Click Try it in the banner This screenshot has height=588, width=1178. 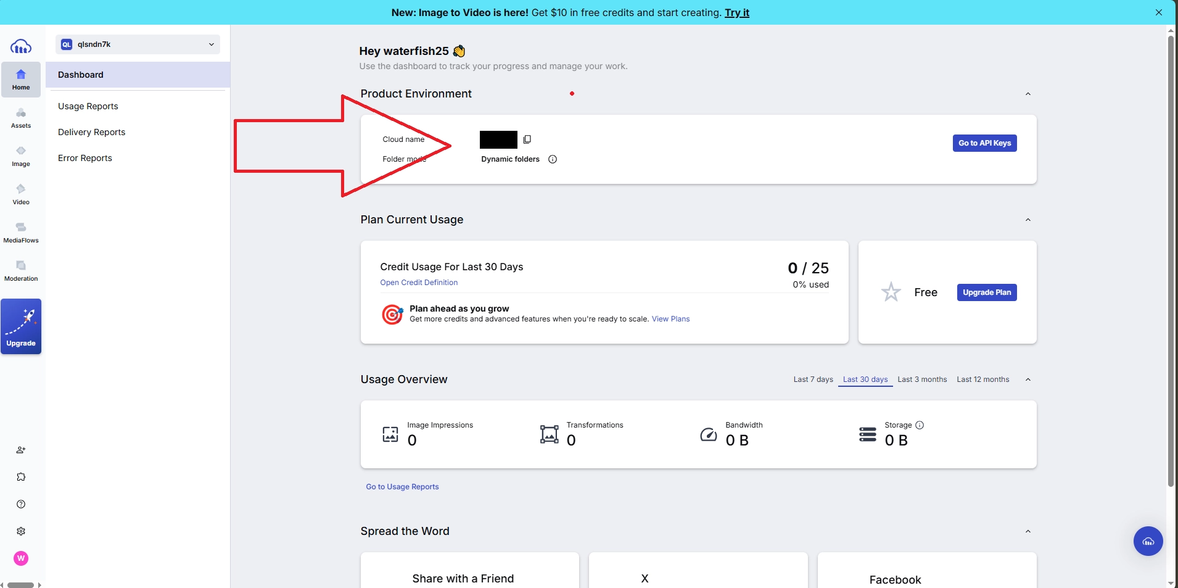[x=737, y=12]
